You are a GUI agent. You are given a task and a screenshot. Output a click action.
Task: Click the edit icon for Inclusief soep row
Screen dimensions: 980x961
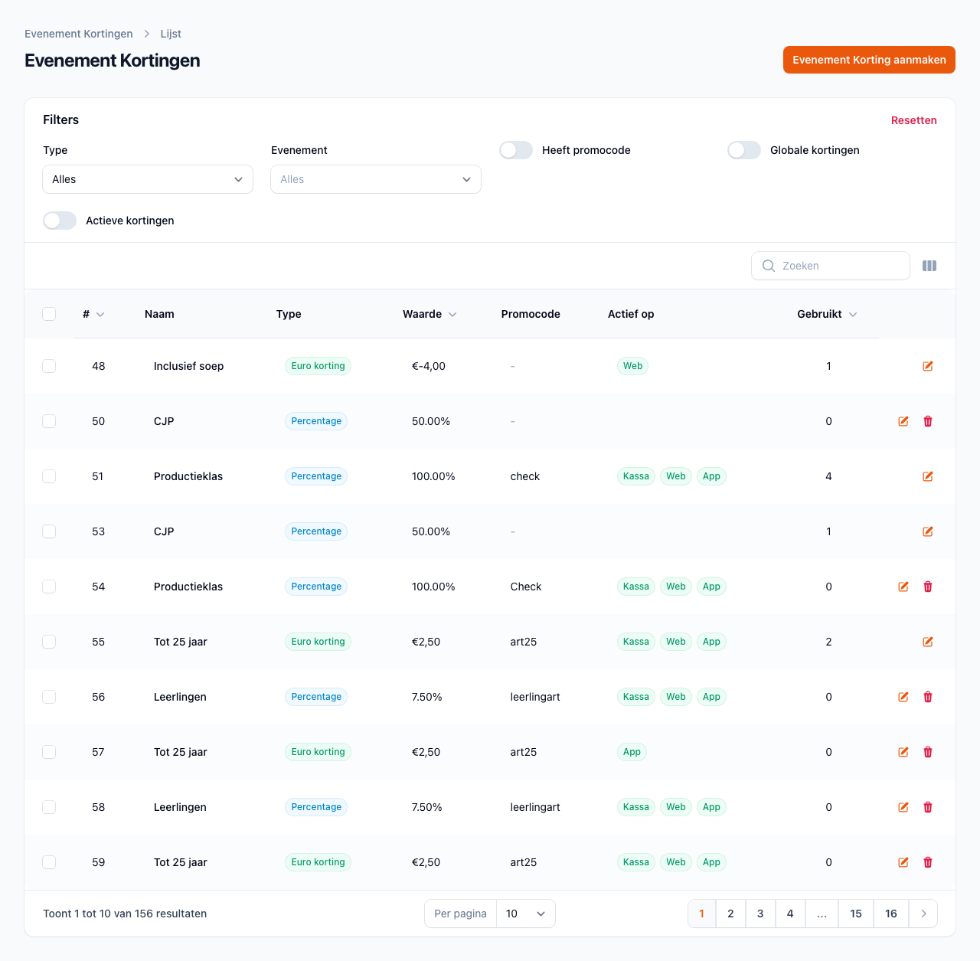click(x=927, y=366)
